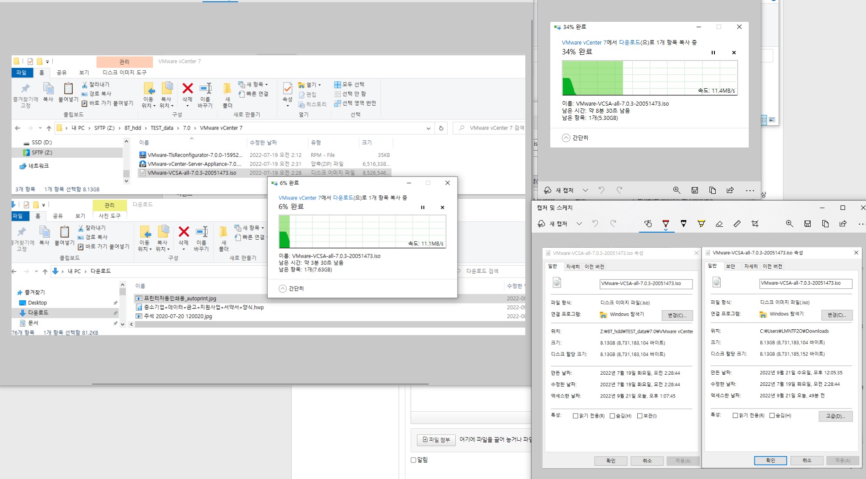Screen dimensions: 866x479
Task: Click 붙여넣기 in VMware vCenter 7 explorer ribbon
Action: tap(68, 92)
